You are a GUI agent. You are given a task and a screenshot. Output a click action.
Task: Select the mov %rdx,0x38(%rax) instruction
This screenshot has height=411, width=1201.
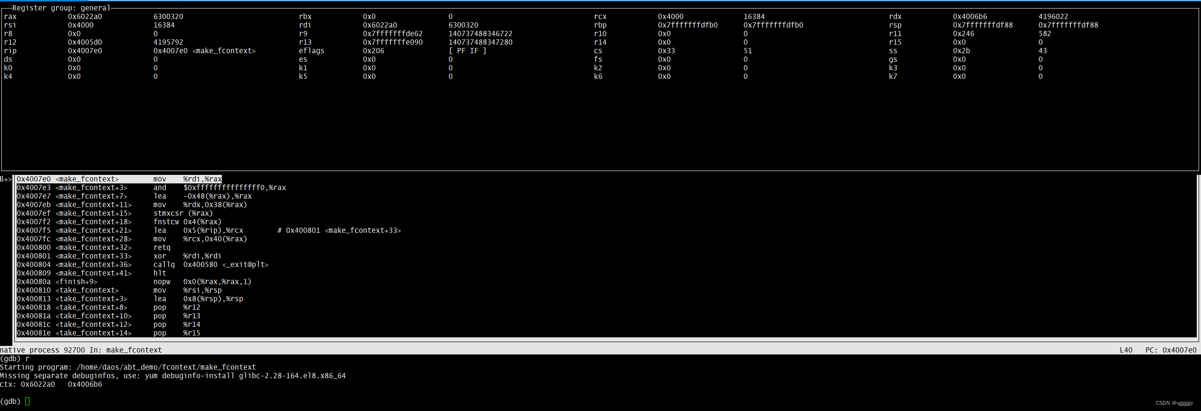(x=200, y=205)
